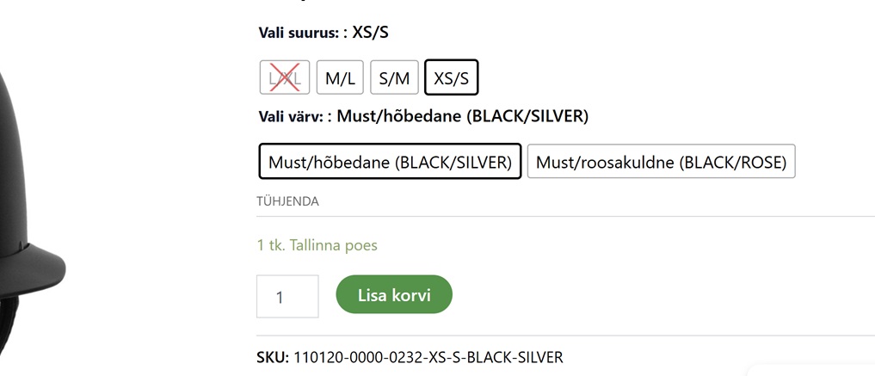
Task: Click the color name text beside Vali värv
Action: [x=462, y=116]
